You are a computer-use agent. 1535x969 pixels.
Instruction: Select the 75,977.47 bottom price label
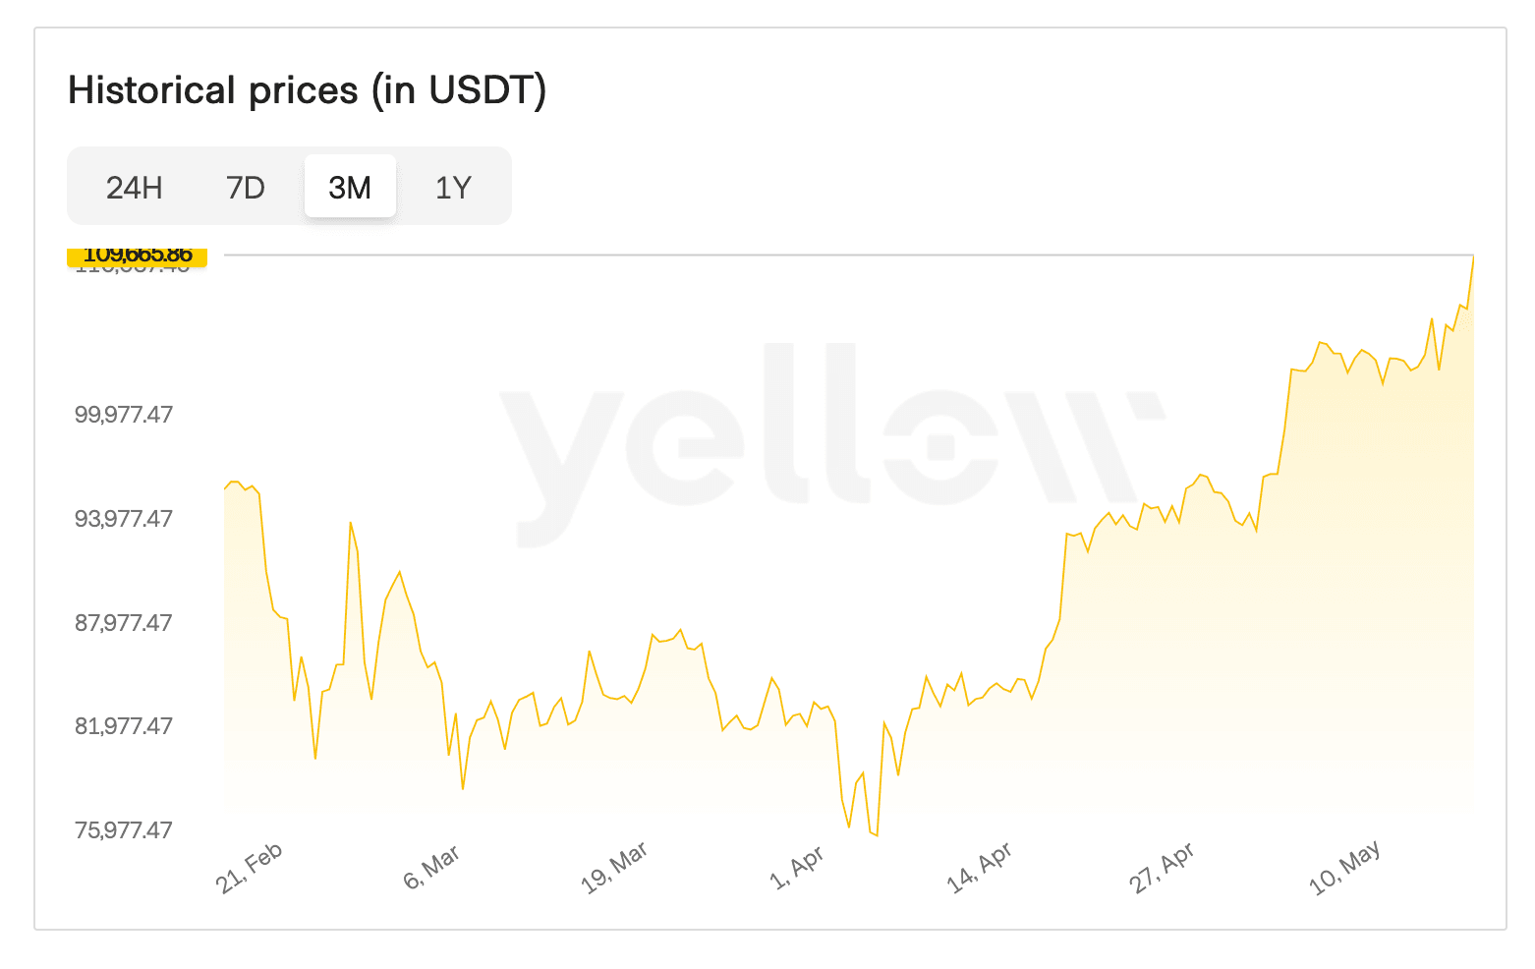[124, 829]
